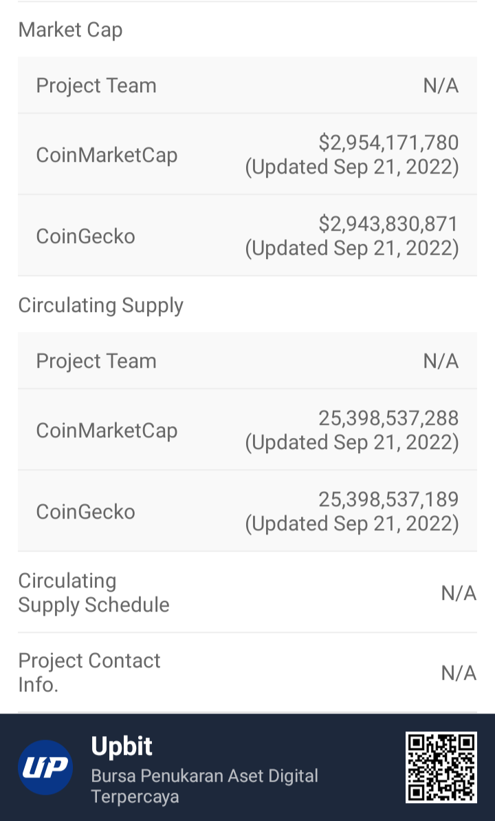495x821 pixels.
Task: Tap the 25,398,537,288 supply value
Action: coord(388,418)
